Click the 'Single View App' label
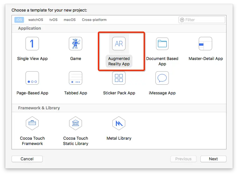Screen dimensions: 238x175 (x=32, y=59)
